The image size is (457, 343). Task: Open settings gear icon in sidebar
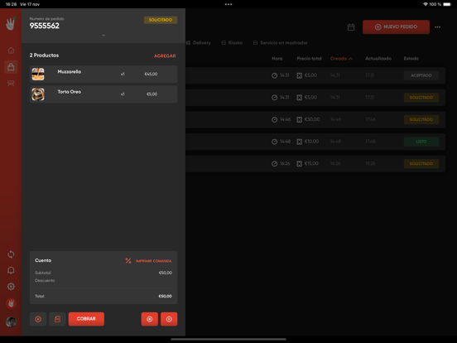pos(11,287)
